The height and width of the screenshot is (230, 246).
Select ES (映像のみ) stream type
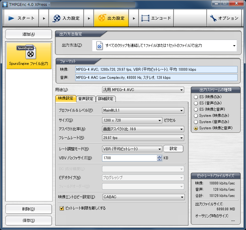pos(196,97)
